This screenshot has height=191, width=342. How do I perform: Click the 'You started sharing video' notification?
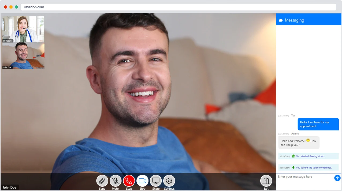pyautogui.click(x=308, y=156)
